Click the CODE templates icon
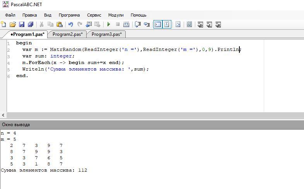 pyautogui.click(x=189, y=24)
